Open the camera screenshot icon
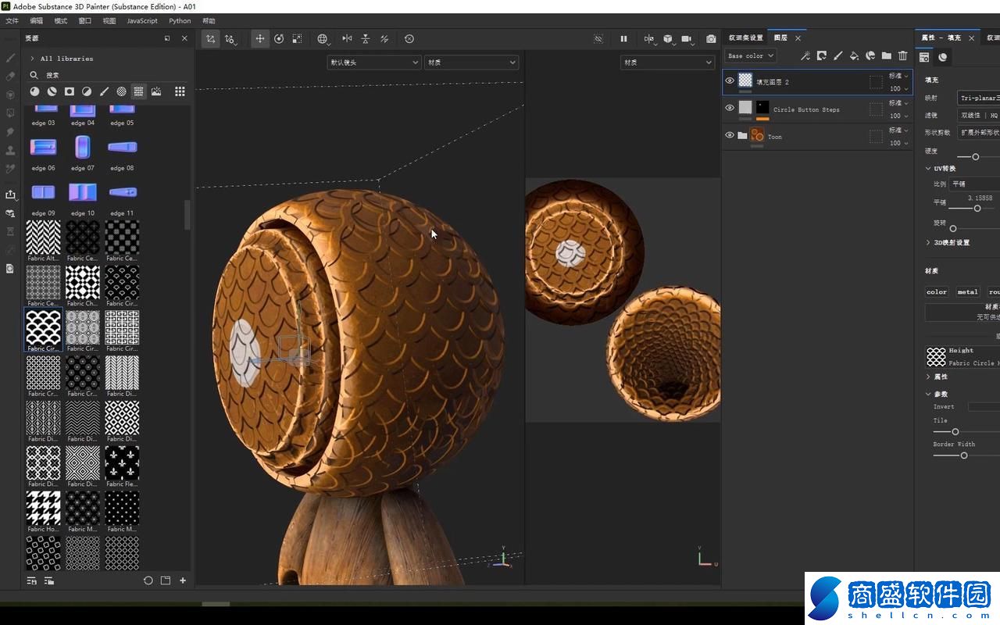The width and height of the screenshot is (1000, 625). click(711, 38)
